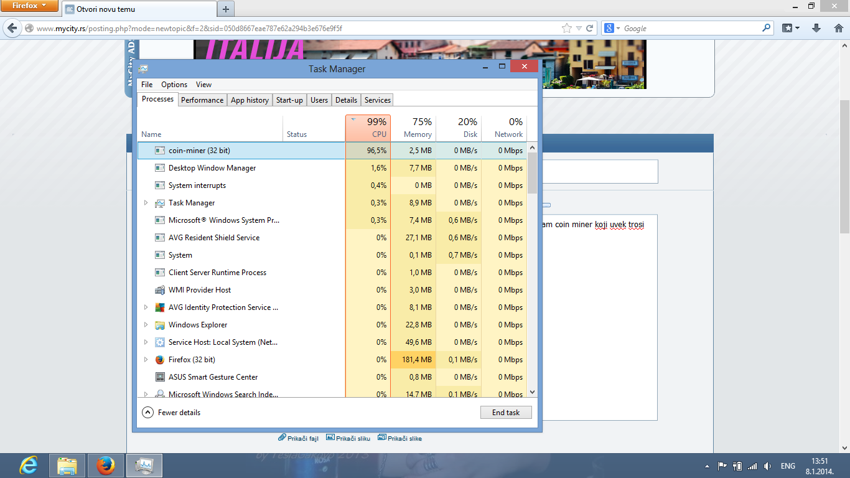Click the Task Manager scrollbar up arrow
The height and width of the screenshot is (478, 850).
click(532, 148)
